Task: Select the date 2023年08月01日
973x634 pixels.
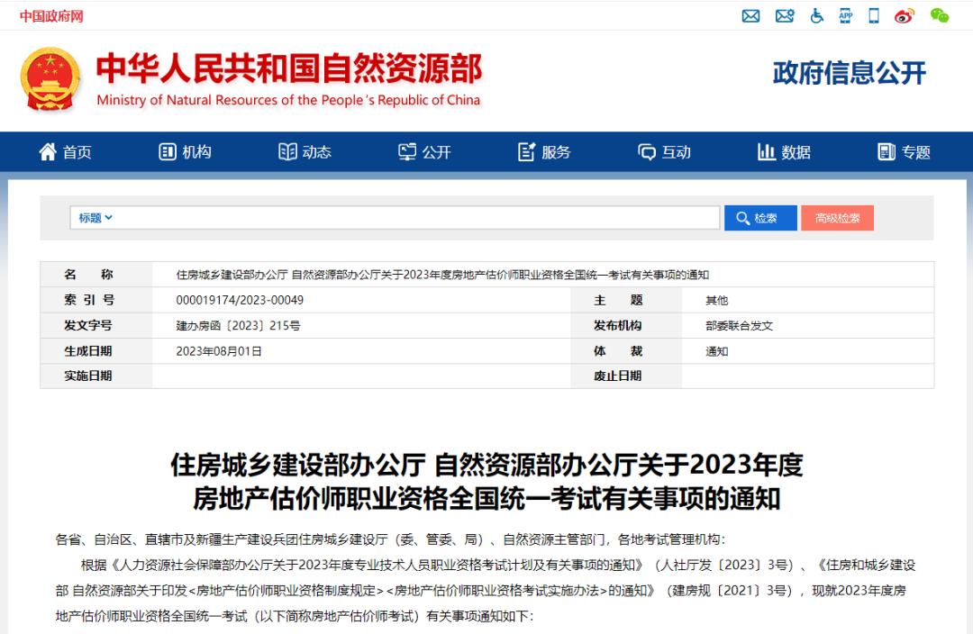Action: [218, 351]
